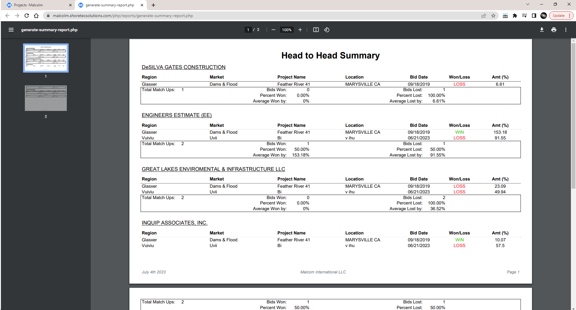Select page 1 thumbnail

coord(46,58)
